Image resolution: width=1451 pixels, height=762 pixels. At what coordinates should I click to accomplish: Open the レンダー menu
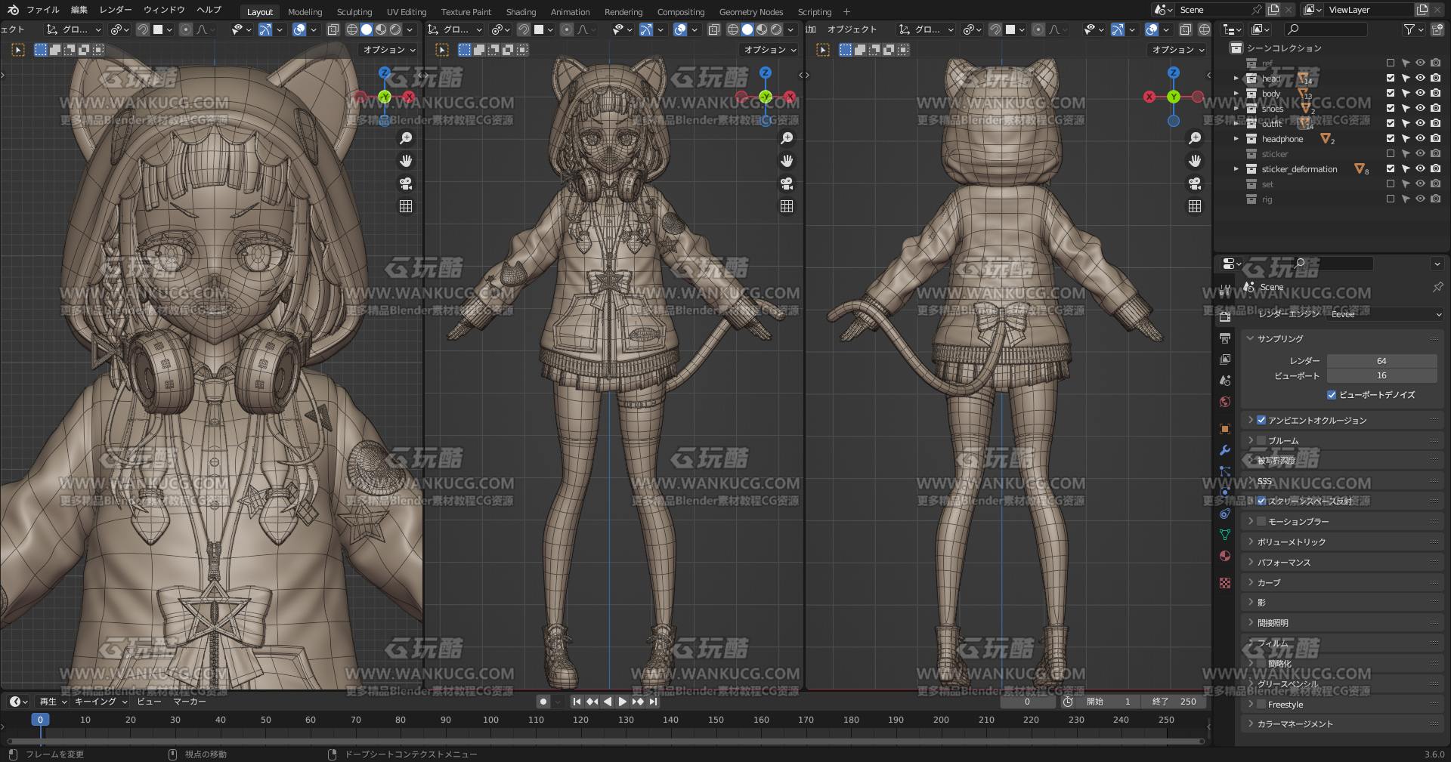(x=116, y=10)
